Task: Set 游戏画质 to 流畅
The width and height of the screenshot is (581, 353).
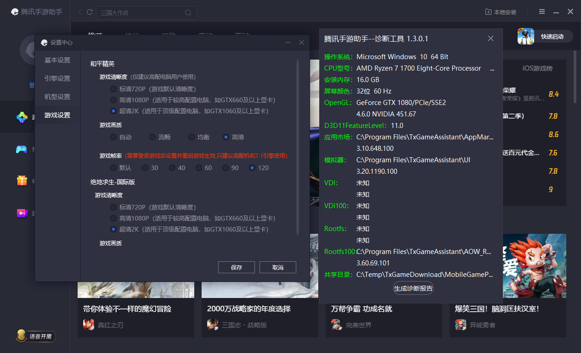Action: (152, 137)
